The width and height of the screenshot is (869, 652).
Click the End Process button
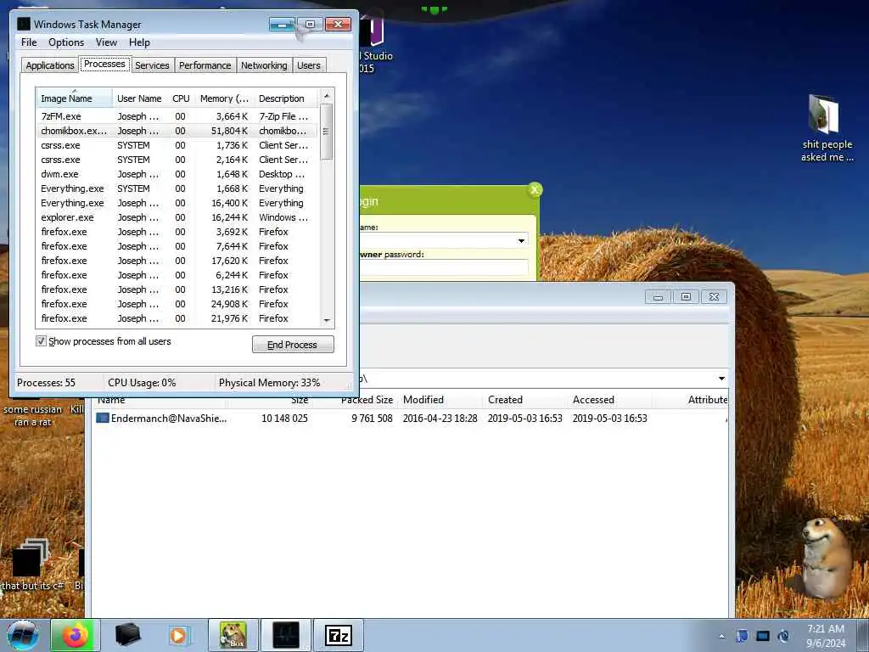pyautogui.click(x=293, y=345)
